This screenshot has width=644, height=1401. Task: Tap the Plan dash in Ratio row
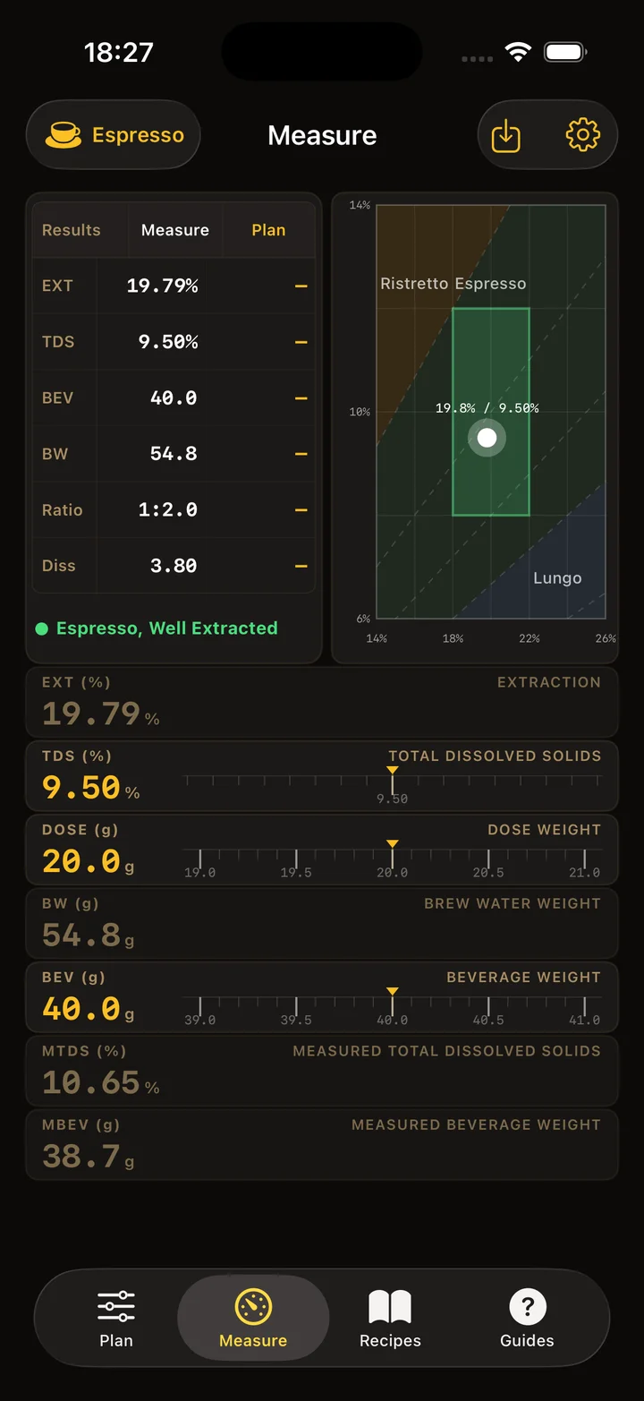tap(301, 510)
